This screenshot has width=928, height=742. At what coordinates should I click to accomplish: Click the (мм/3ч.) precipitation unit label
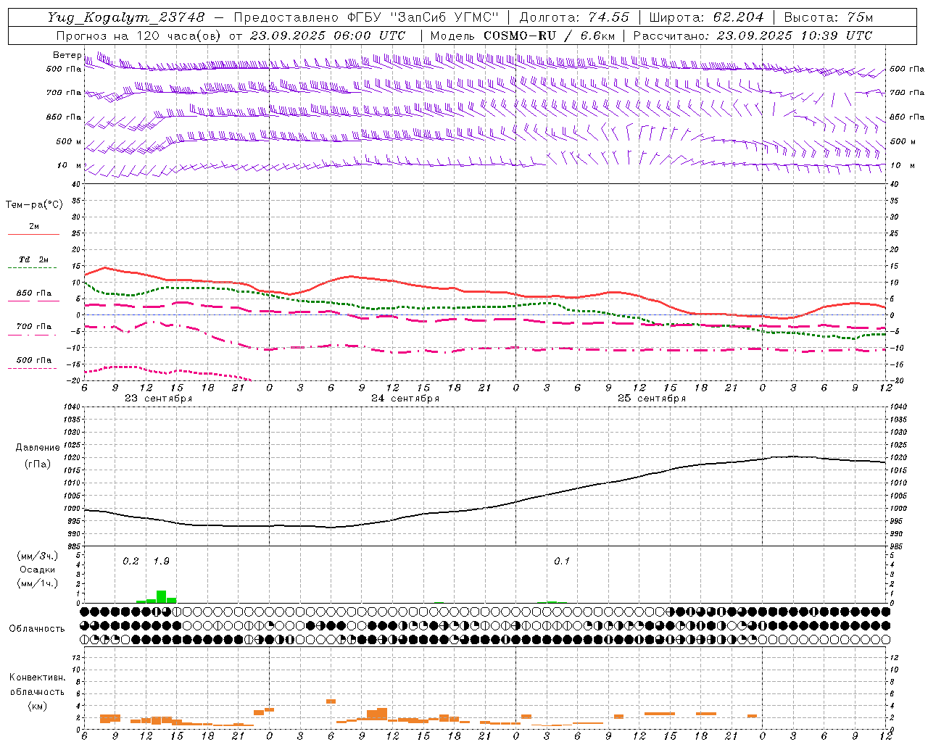(37, 556)
